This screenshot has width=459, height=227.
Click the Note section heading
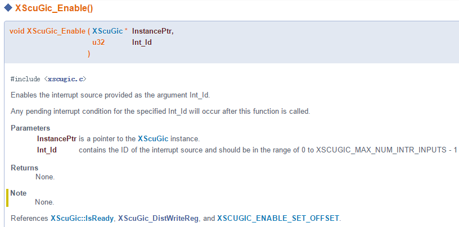tap(19, 193)
